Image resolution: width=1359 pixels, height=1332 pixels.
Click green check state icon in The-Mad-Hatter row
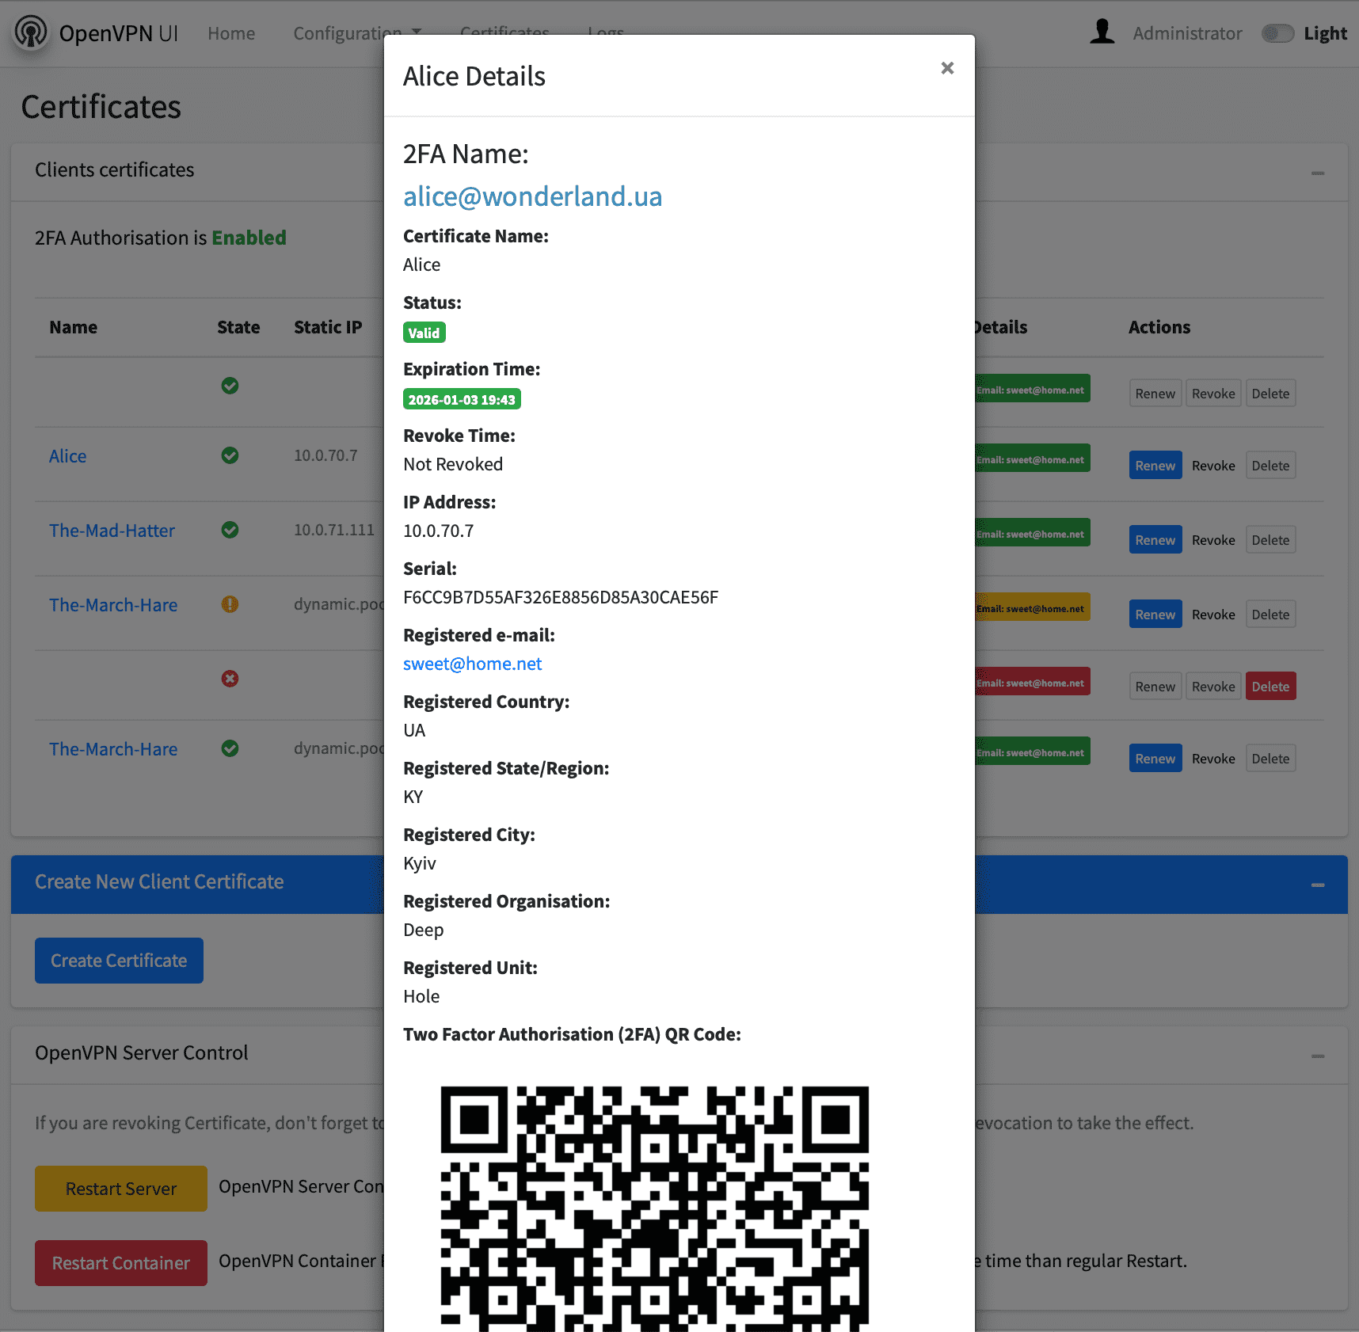[230, 530]
